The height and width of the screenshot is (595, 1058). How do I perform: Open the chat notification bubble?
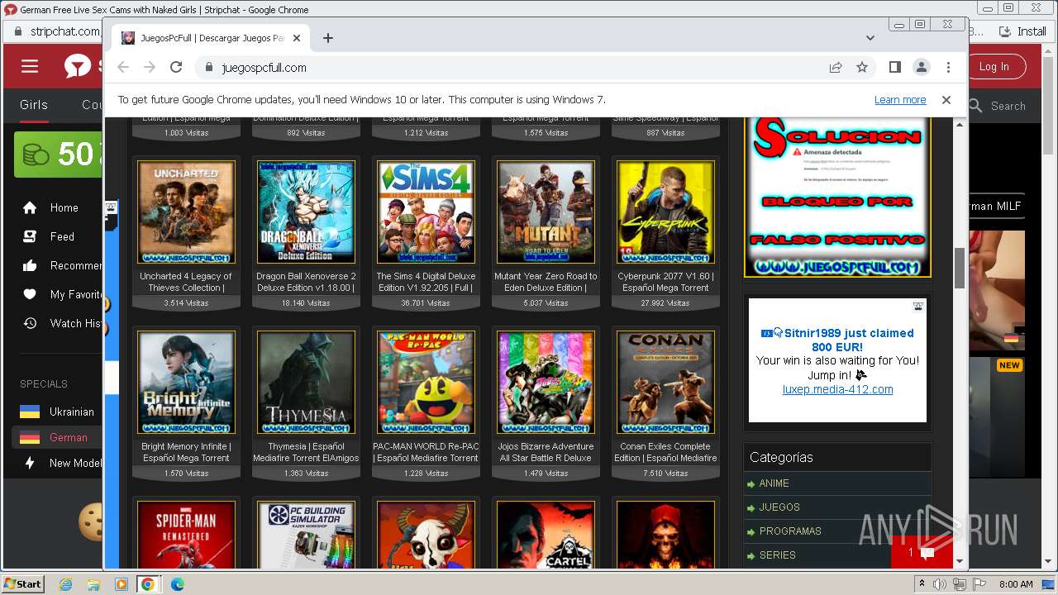pyautogui.click(x=922, y=553)
